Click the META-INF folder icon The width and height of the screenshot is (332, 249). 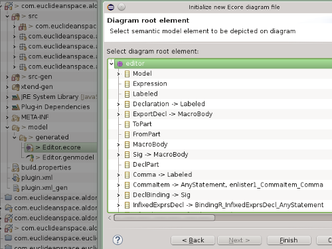[15, 118]
